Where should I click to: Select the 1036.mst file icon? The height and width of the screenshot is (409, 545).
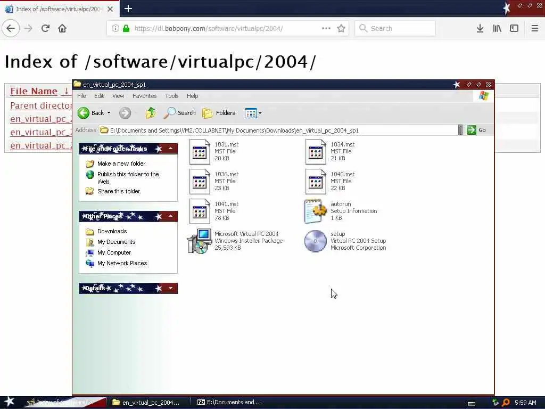tap(200, 182)
